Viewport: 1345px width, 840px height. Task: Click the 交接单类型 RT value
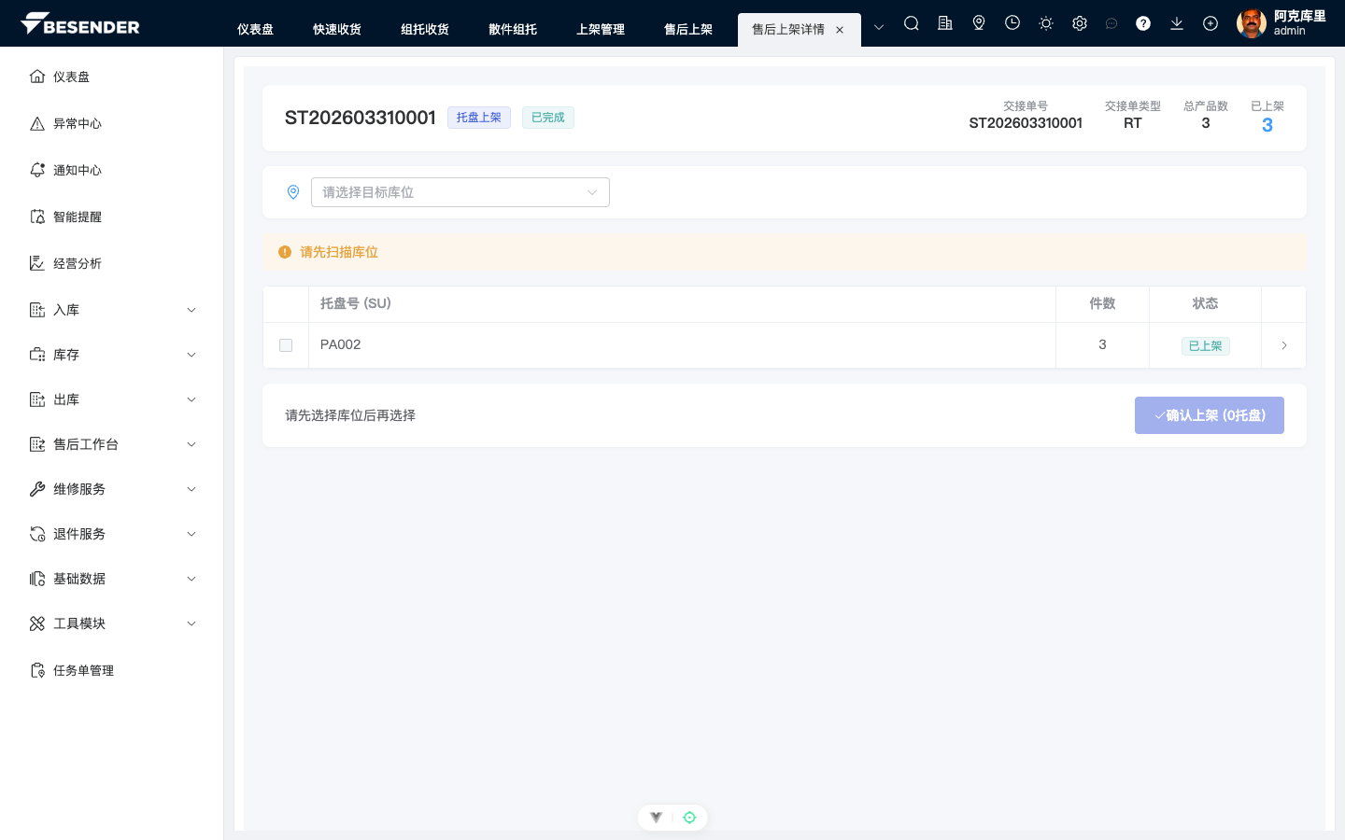1132,123
